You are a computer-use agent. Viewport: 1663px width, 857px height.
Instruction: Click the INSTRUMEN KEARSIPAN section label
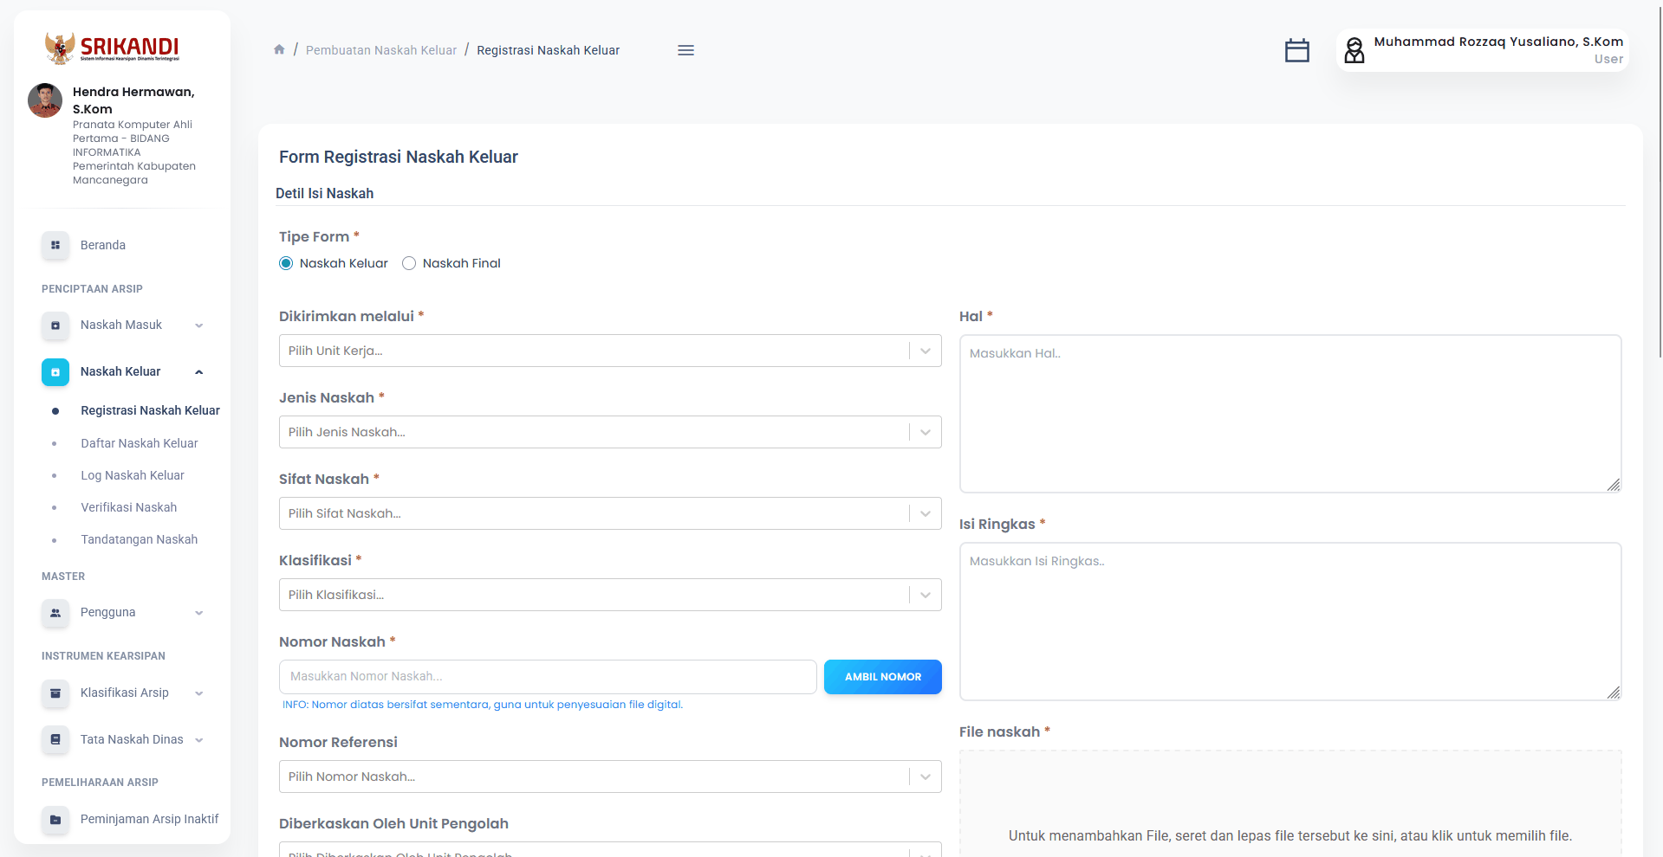pos(103,656)
